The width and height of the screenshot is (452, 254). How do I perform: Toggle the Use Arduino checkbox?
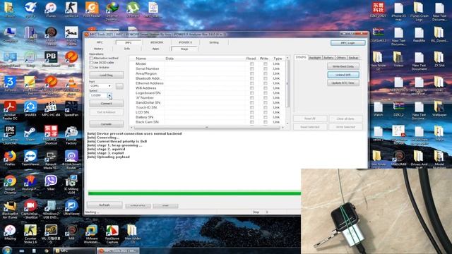[91, 67]
